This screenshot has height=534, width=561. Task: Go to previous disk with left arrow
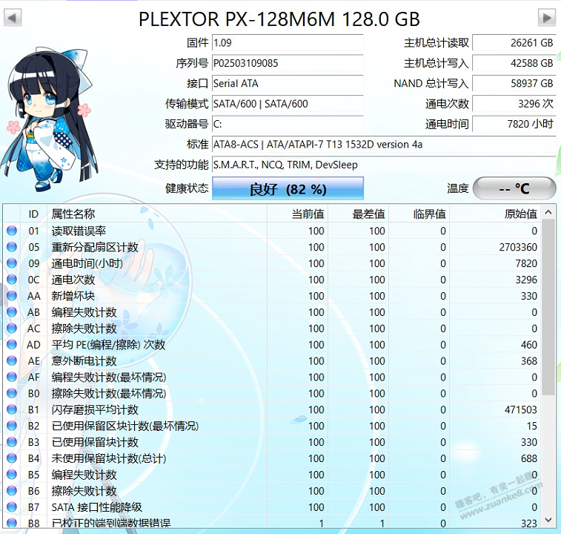point(13,18)
